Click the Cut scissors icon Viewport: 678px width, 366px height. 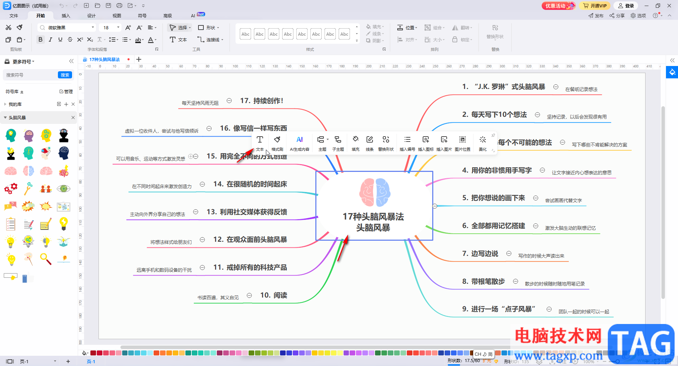pyautogui.click(x=8, y=28)
